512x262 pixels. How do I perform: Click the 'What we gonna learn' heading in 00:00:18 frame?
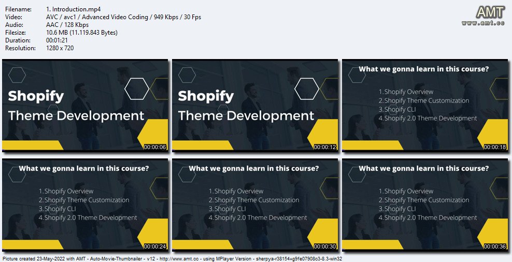click(424, 69)
